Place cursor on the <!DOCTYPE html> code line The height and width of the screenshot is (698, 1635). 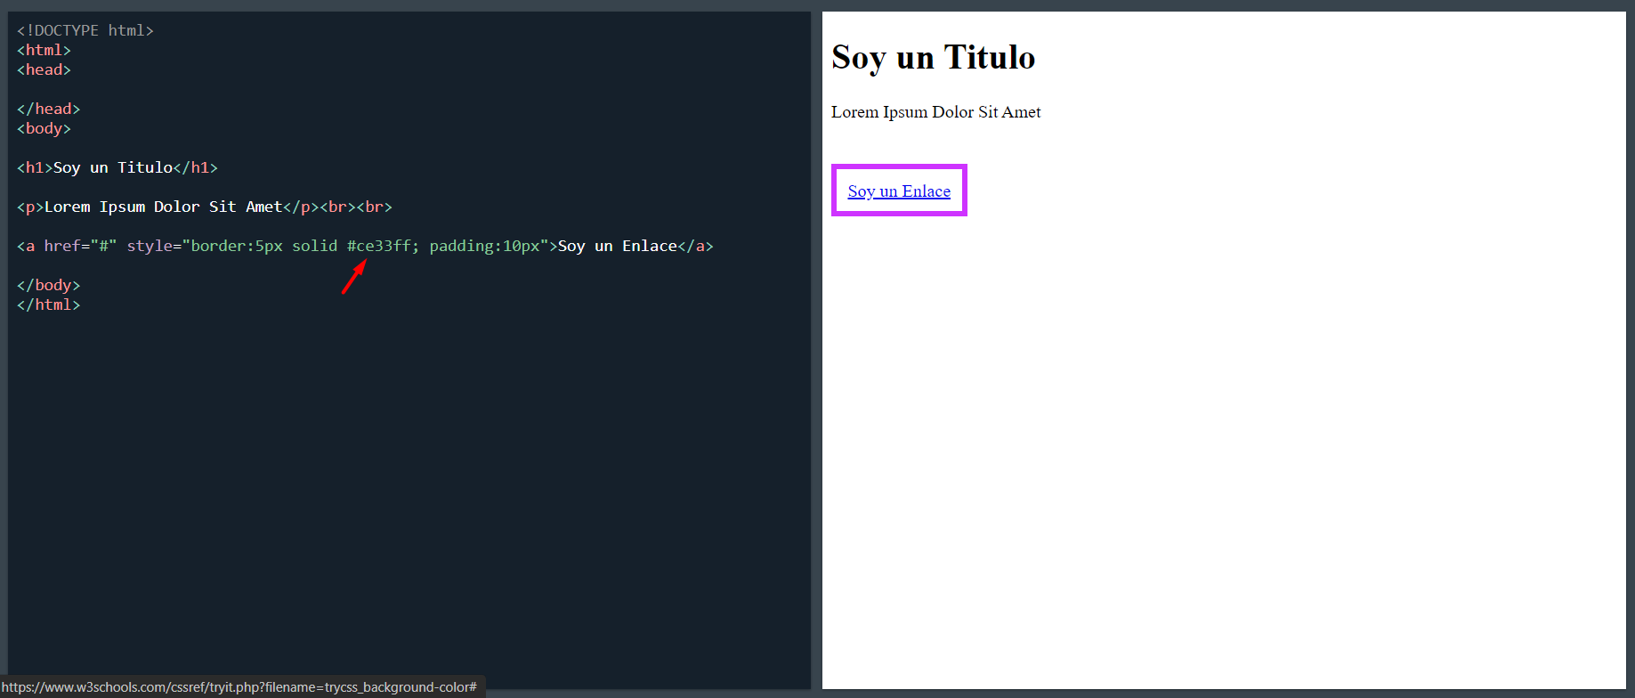click(x=85, y=30)
